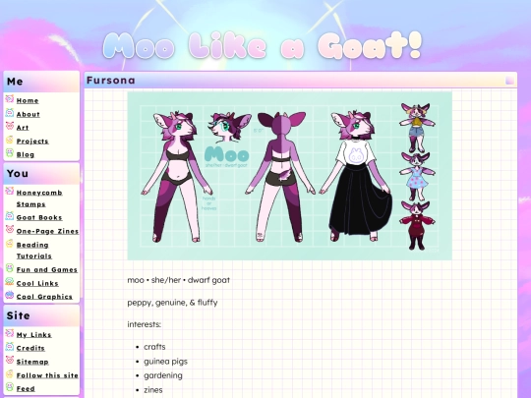Click the icon beside Credits
This screenshot has height=398, width=531.
[10, 347]
